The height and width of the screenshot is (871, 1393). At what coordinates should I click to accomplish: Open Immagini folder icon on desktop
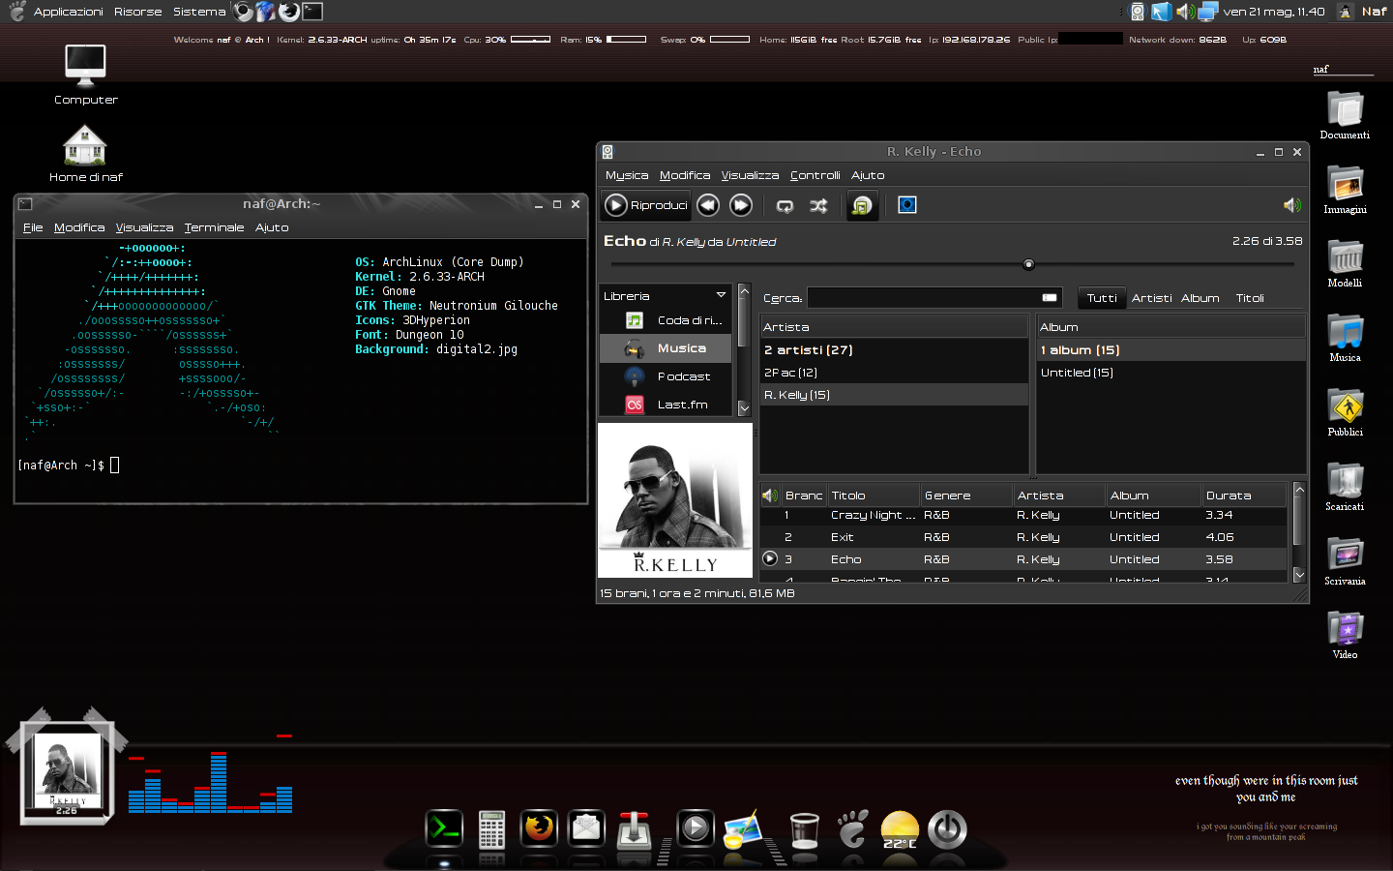tap(1345, 190)
